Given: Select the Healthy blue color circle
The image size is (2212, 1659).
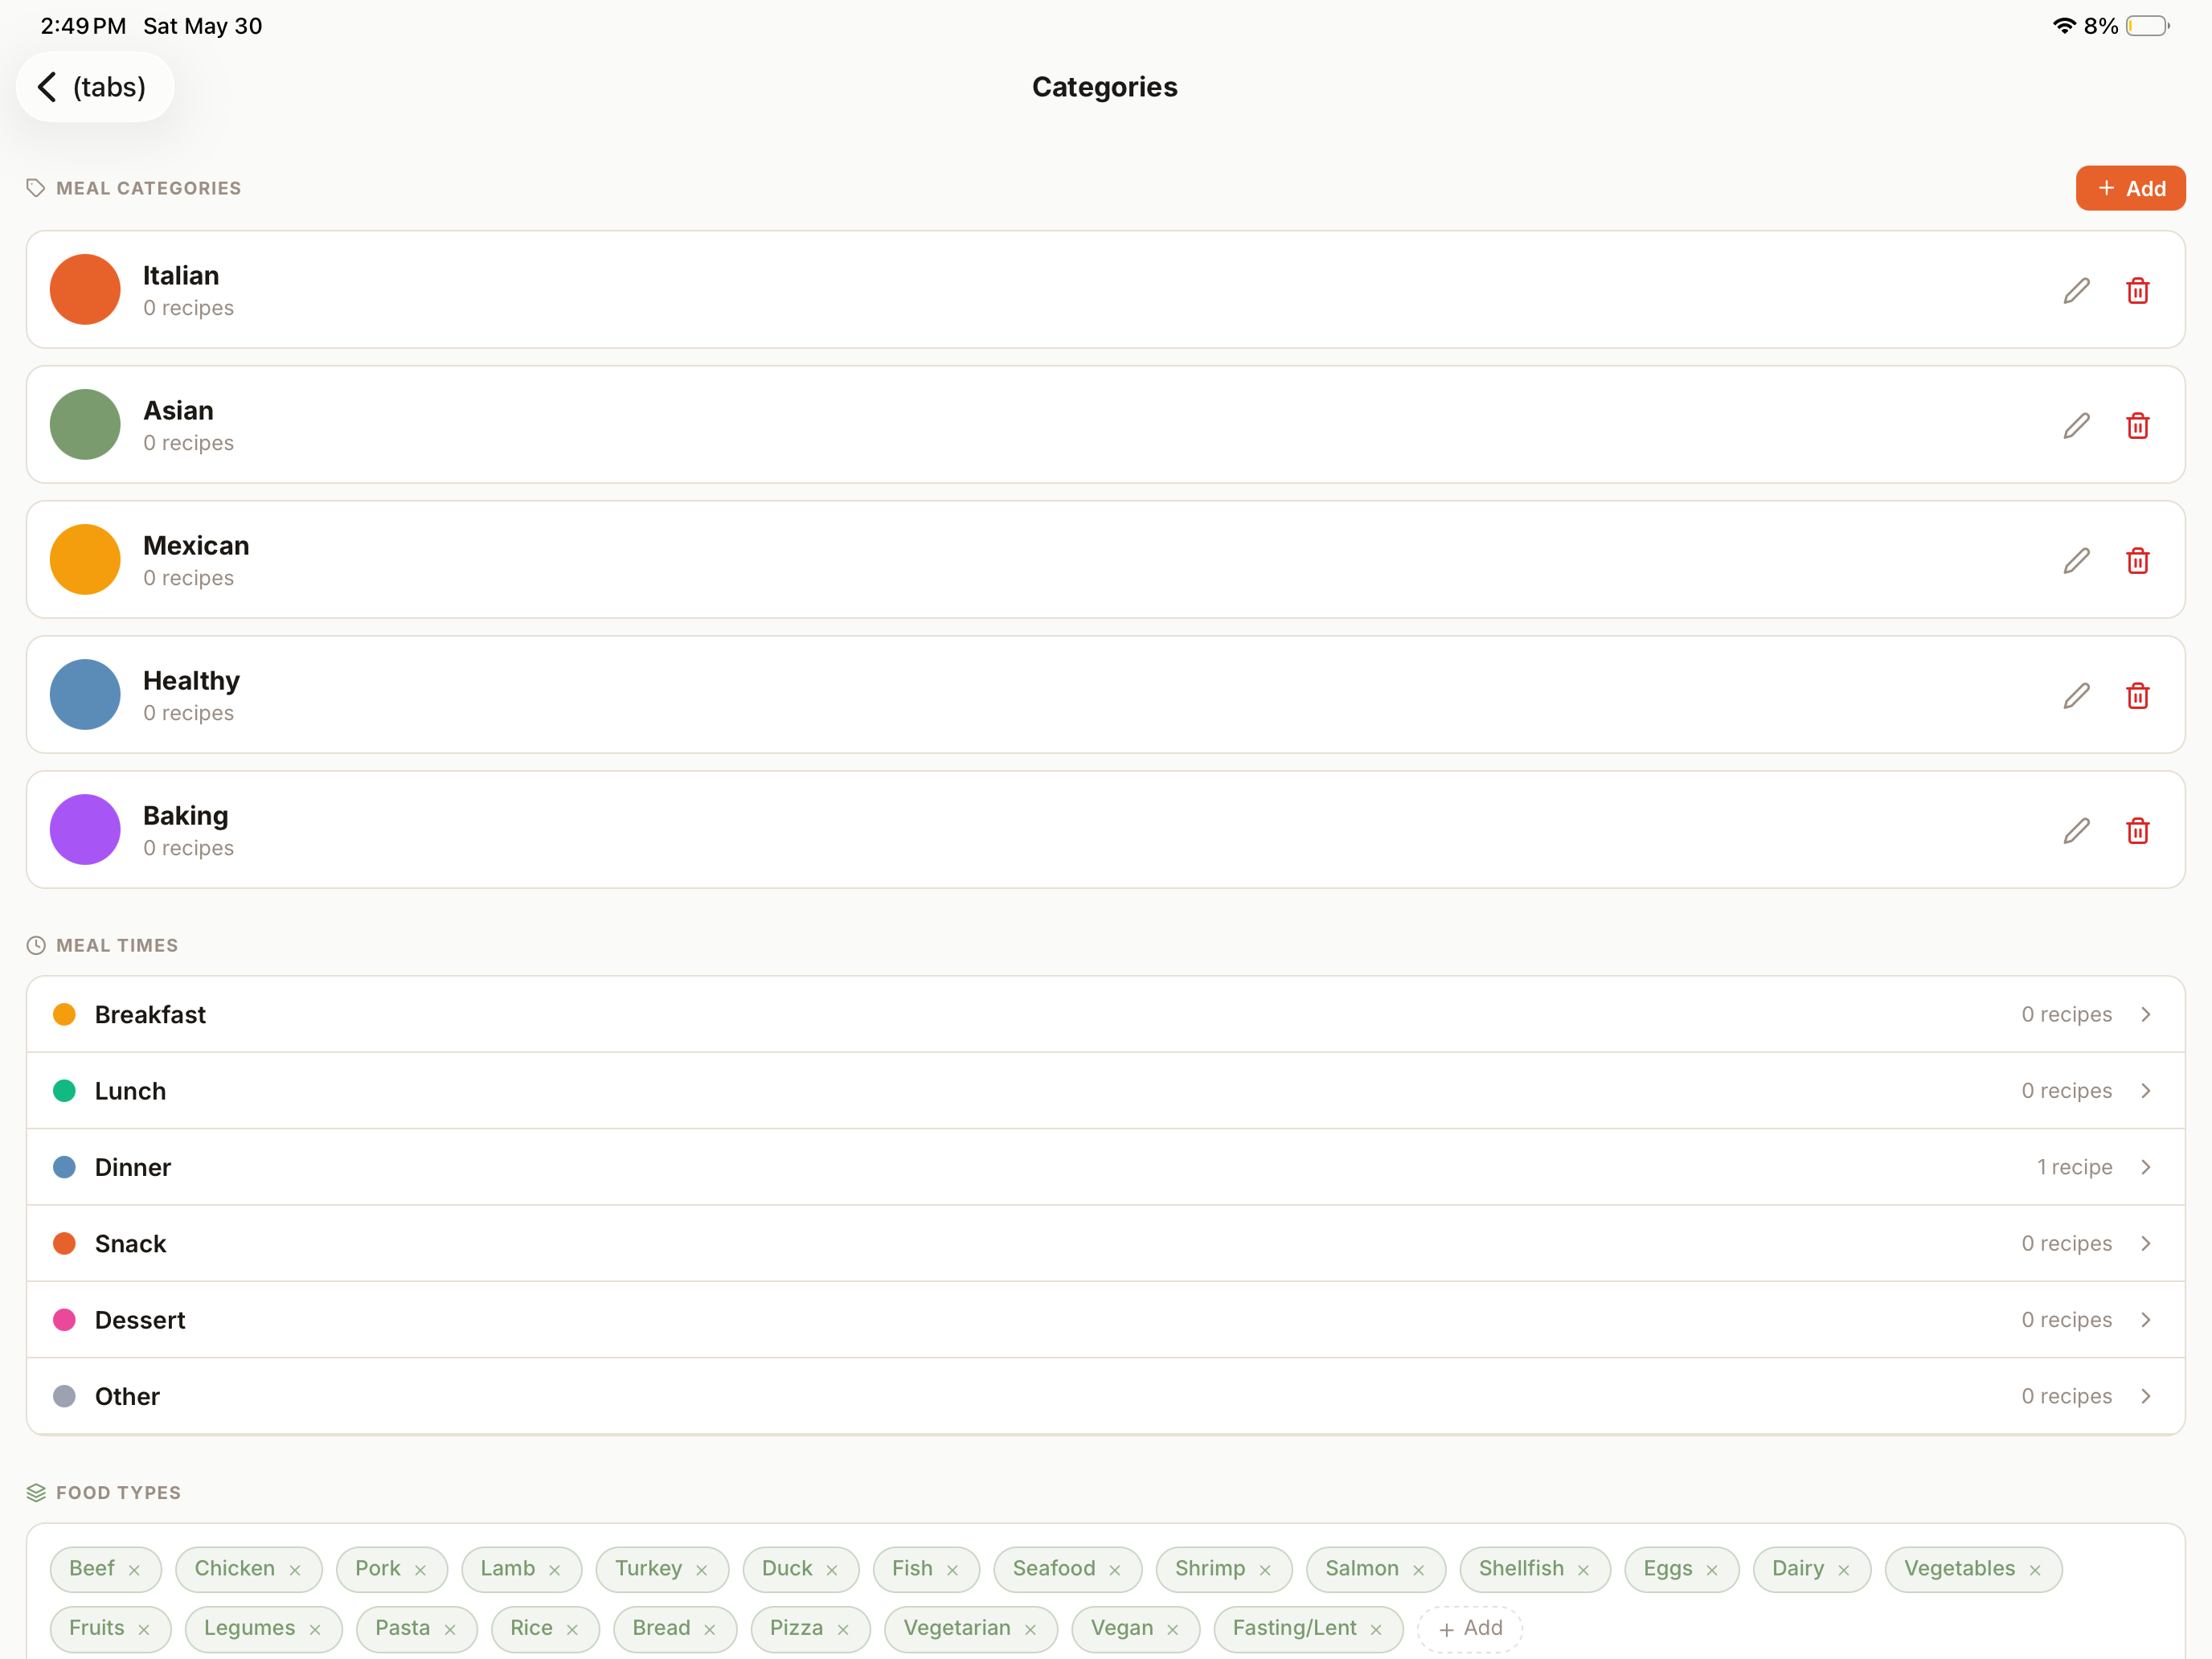Looking at the screenshot, I should pyautogui.click(x=85, y=694).
